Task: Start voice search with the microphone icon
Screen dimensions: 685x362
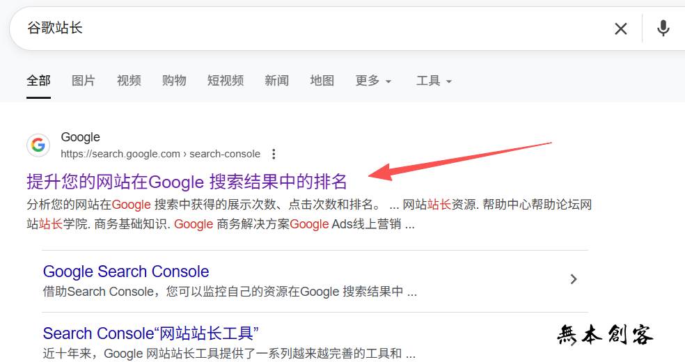Action: click(x=663, y=29)
